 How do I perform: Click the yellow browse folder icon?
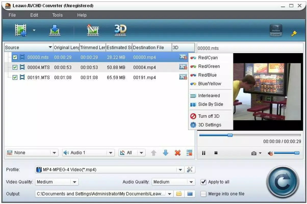(179, 194)
